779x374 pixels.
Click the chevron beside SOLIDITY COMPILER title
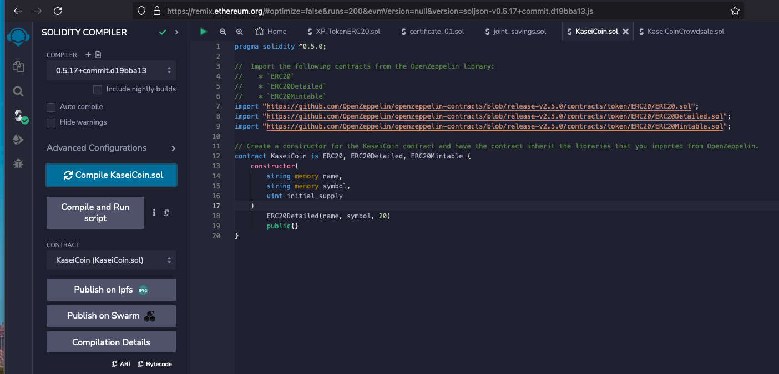tap(177, 32)
